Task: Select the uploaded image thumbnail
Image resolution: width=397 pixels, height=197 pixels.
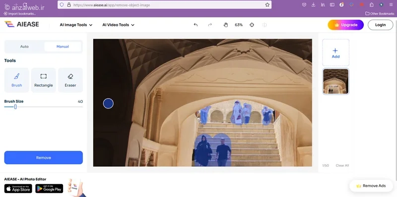Action: coord(336,81)
